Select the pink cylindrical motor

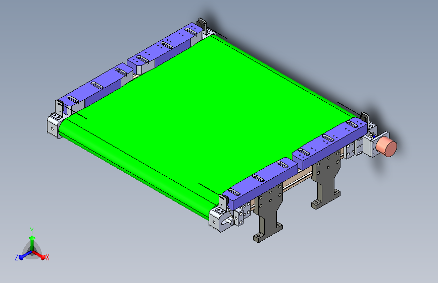pos(386,147)
